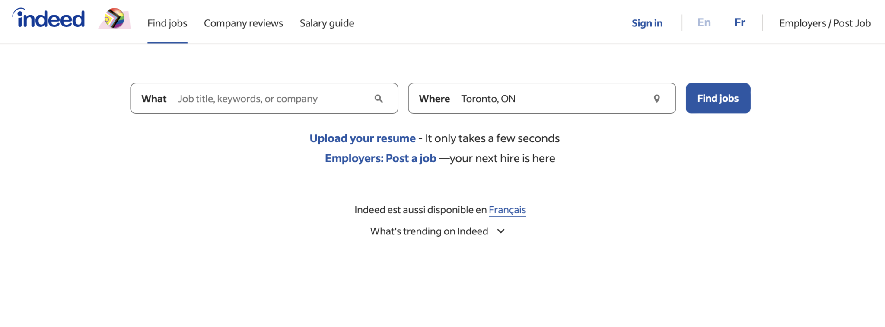Image resolution: width=885 pixels, height=327 pixels.
Task: Click the Upload your resume link
Action: [x=363, y=138]
